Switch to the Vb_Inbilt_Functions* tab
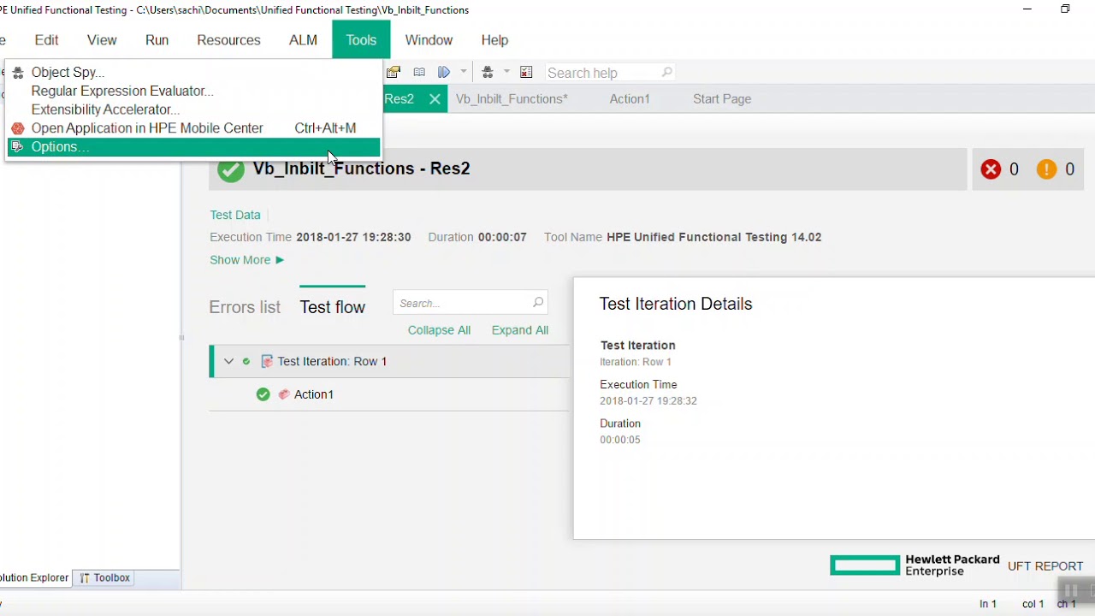 512,99
